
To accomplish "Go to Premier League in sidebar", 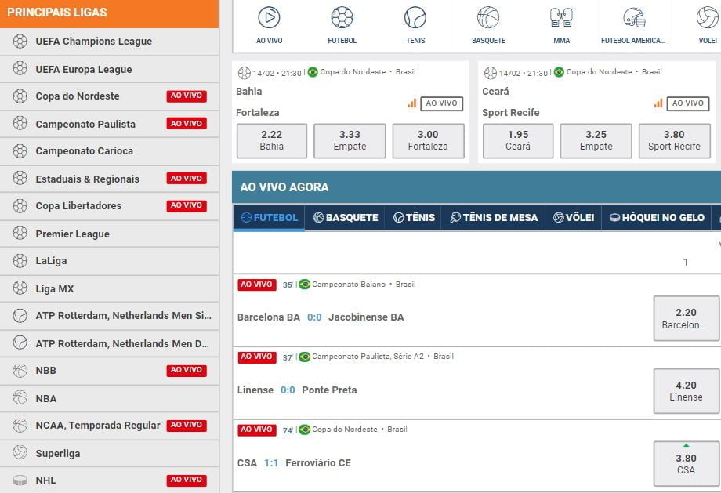I will pyautogui.click(x=72, y=234).
